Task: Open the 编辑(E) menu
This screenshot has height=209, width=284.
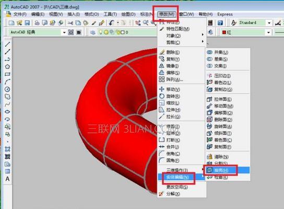Action: tap(38, 14)
